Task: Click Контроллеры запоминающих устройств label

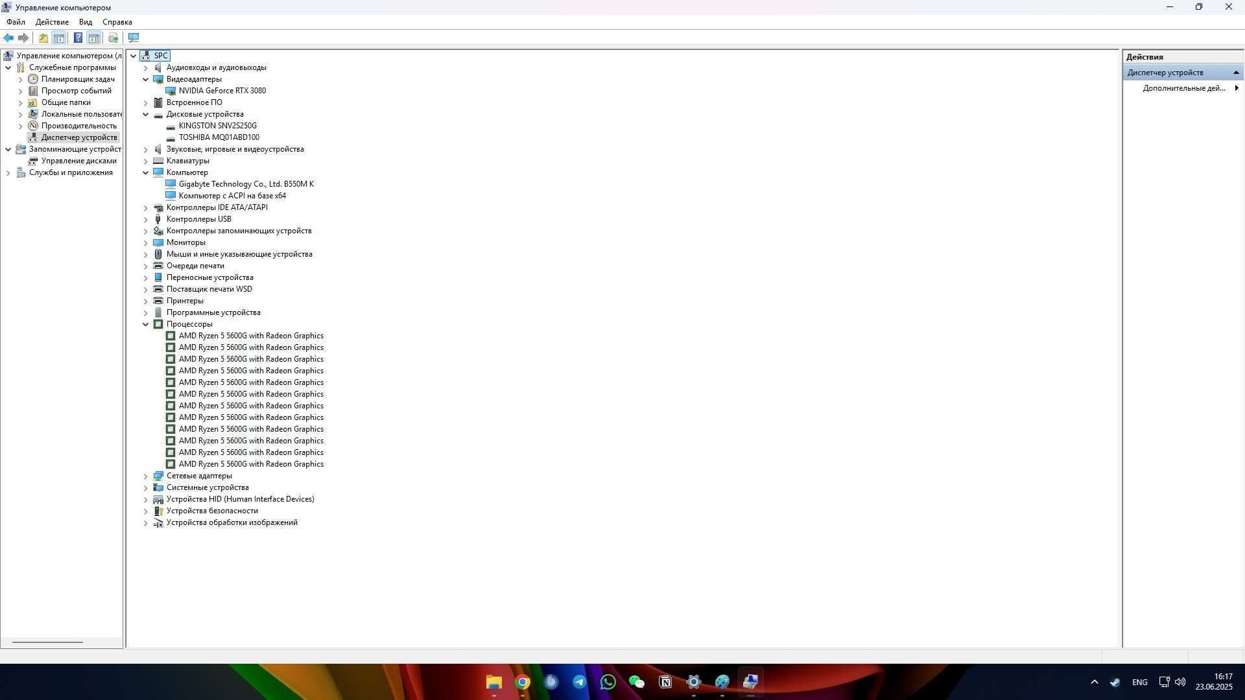Action: tap(239, 231)
